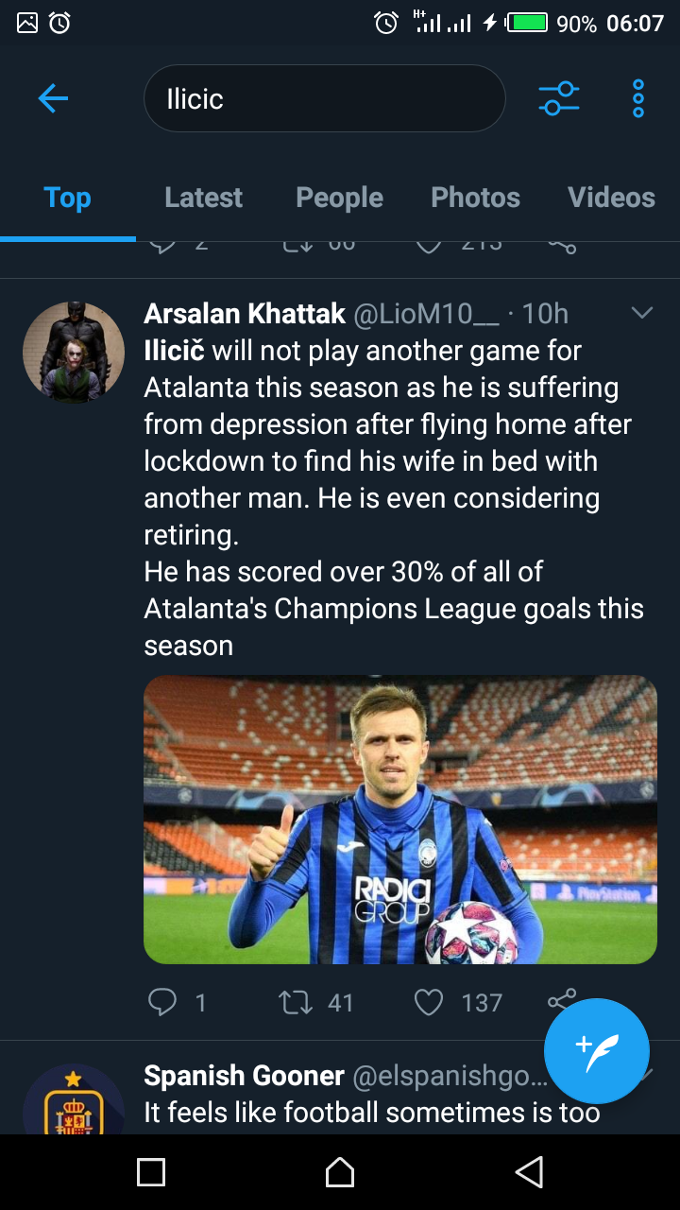Switch to the People tab
The width and height of the screenshot is (680, 1210).
point(339,198)
